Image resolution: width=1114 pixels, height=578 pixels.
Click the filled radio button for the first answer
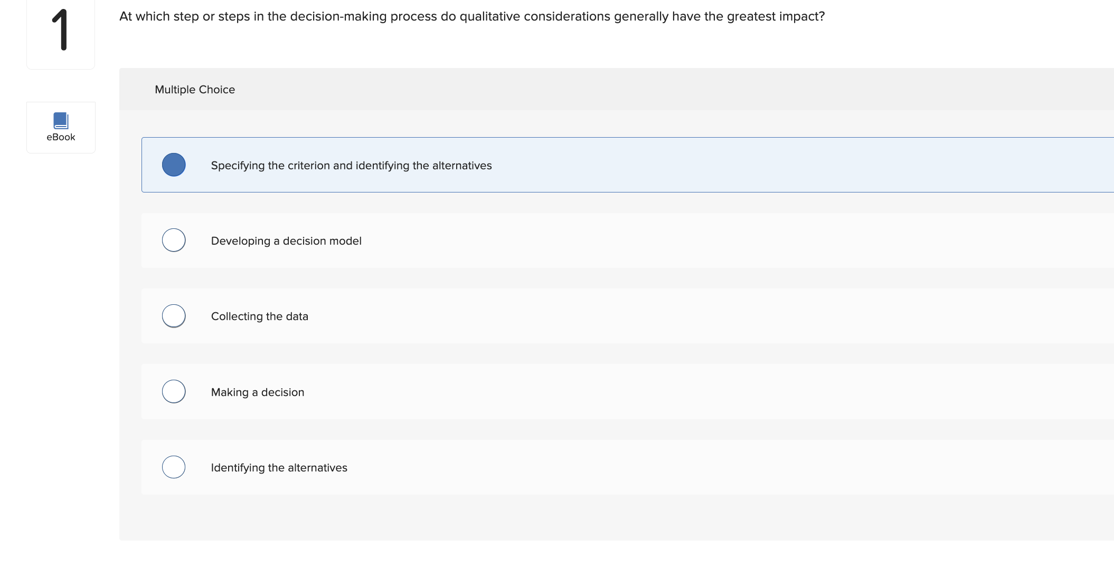click(x=173, y=165)
